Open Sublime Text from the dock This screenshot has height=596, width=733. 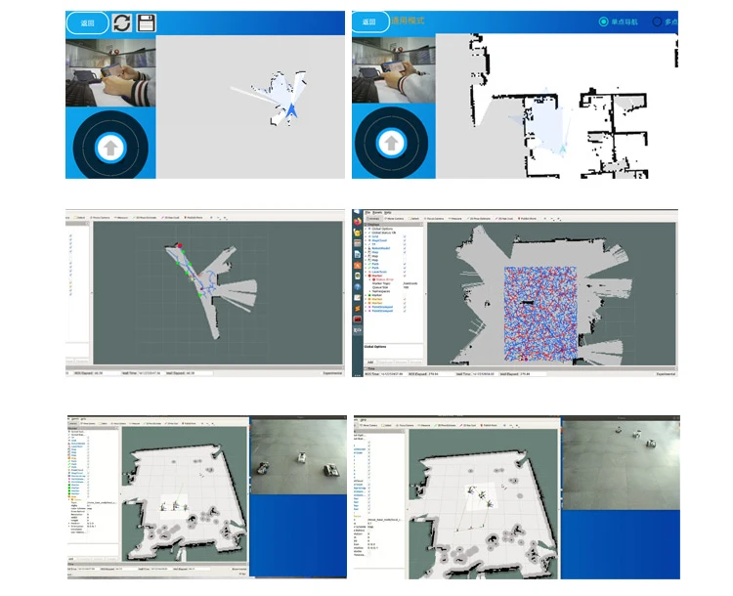[357, 308]
